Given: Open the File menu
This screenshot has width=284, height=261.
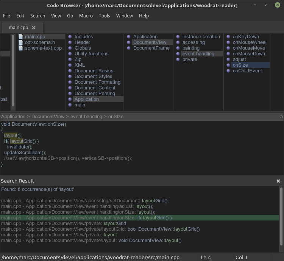Looking at the screenshot, I should pyautogui.click(x=6, y=16).
